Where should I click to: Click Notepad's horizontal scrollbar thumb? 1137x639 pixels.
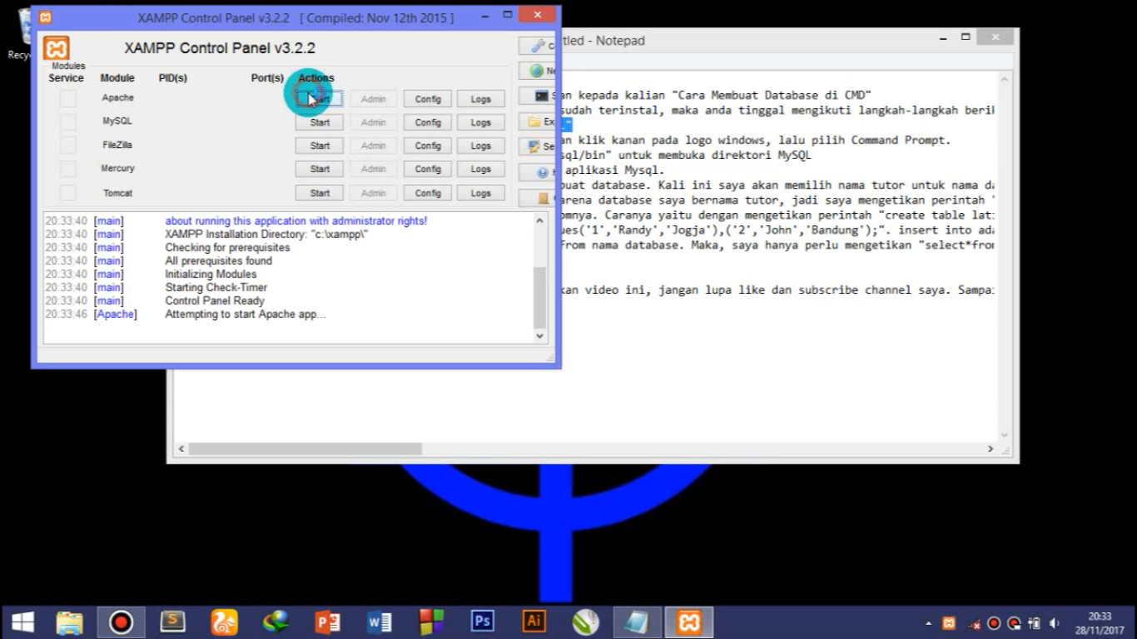305,448
